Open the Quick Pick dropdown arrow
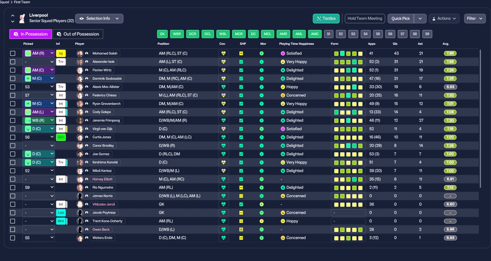The width and height of the screenshot is (491, 261). click(x=420, y=18)
